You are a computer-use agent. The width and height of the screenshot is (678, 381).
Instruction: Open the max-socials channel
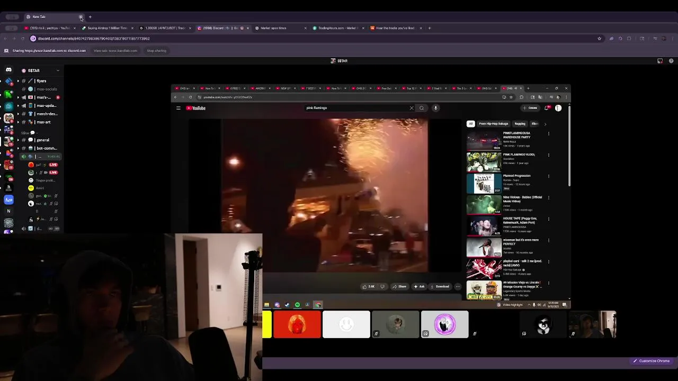(x=40, y=89)
